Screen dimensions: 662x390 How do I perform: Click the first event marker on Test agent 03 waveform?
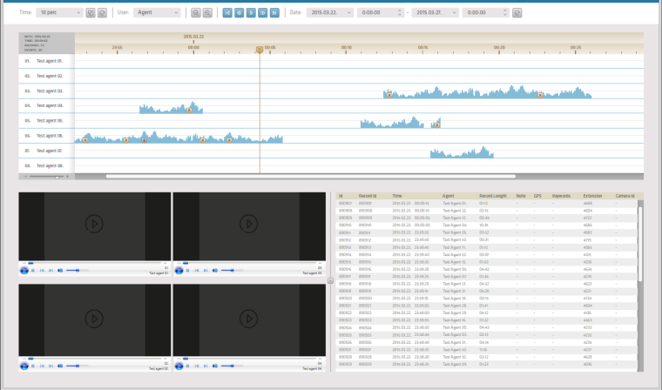tap(389, 96)
